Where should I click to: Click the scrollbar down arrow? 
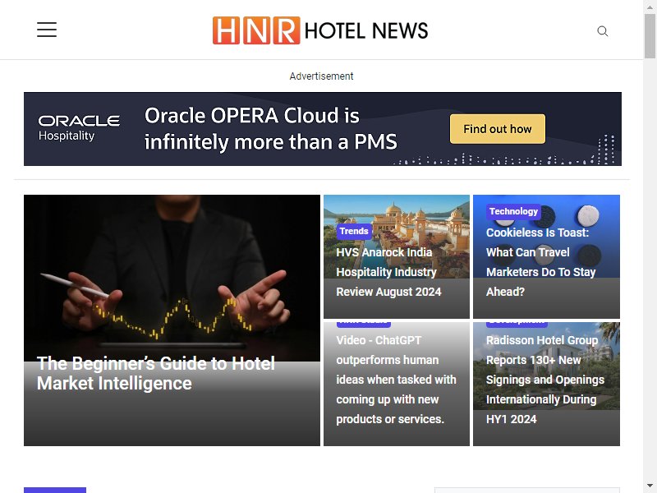(x=650, y=486)
